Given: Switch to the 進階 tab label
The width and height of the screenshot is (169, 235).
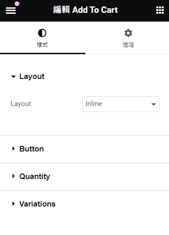Looking at the screenshot, I should 128,45.
